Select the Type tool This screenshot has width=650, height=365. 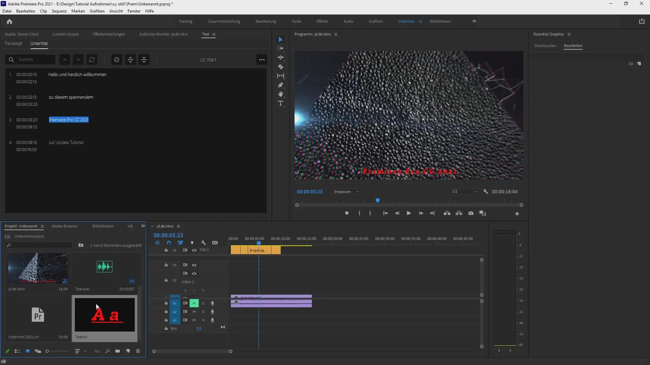(x=280, y=103)
